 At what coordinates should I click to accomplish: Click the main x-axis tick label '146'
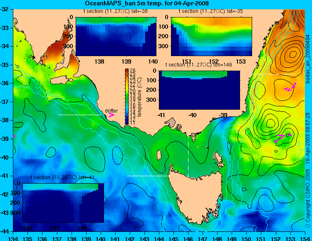188,239
